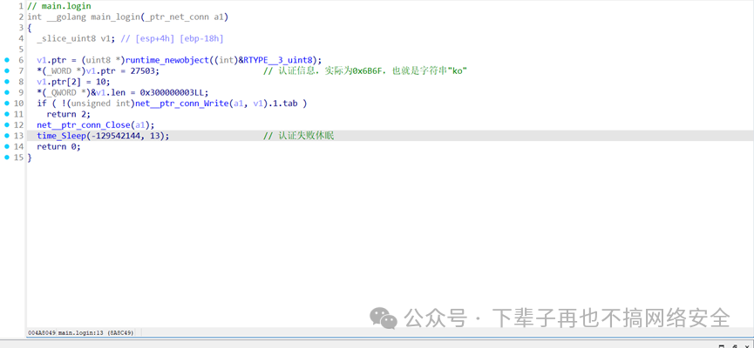Toggle breakpoint dot on line 13

7,136
